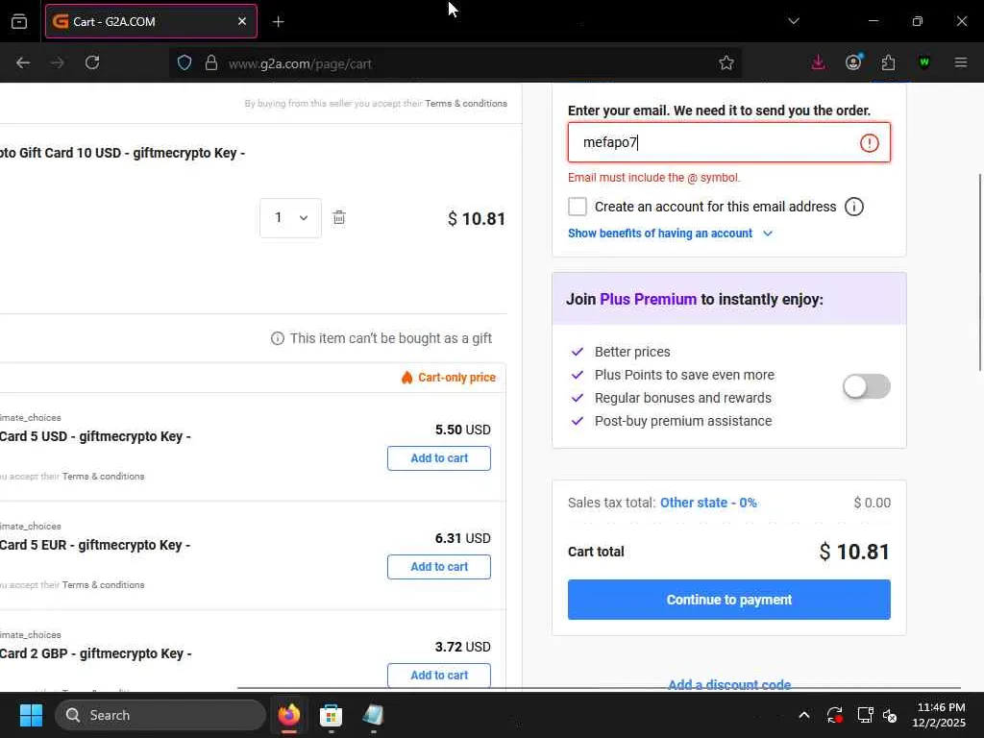
Task: Open the Windows Start menu
Action: point(31,715)
